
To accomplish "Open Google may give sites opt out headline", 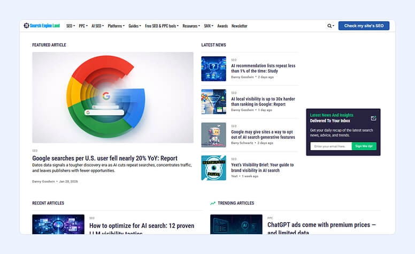I will 263,135.
